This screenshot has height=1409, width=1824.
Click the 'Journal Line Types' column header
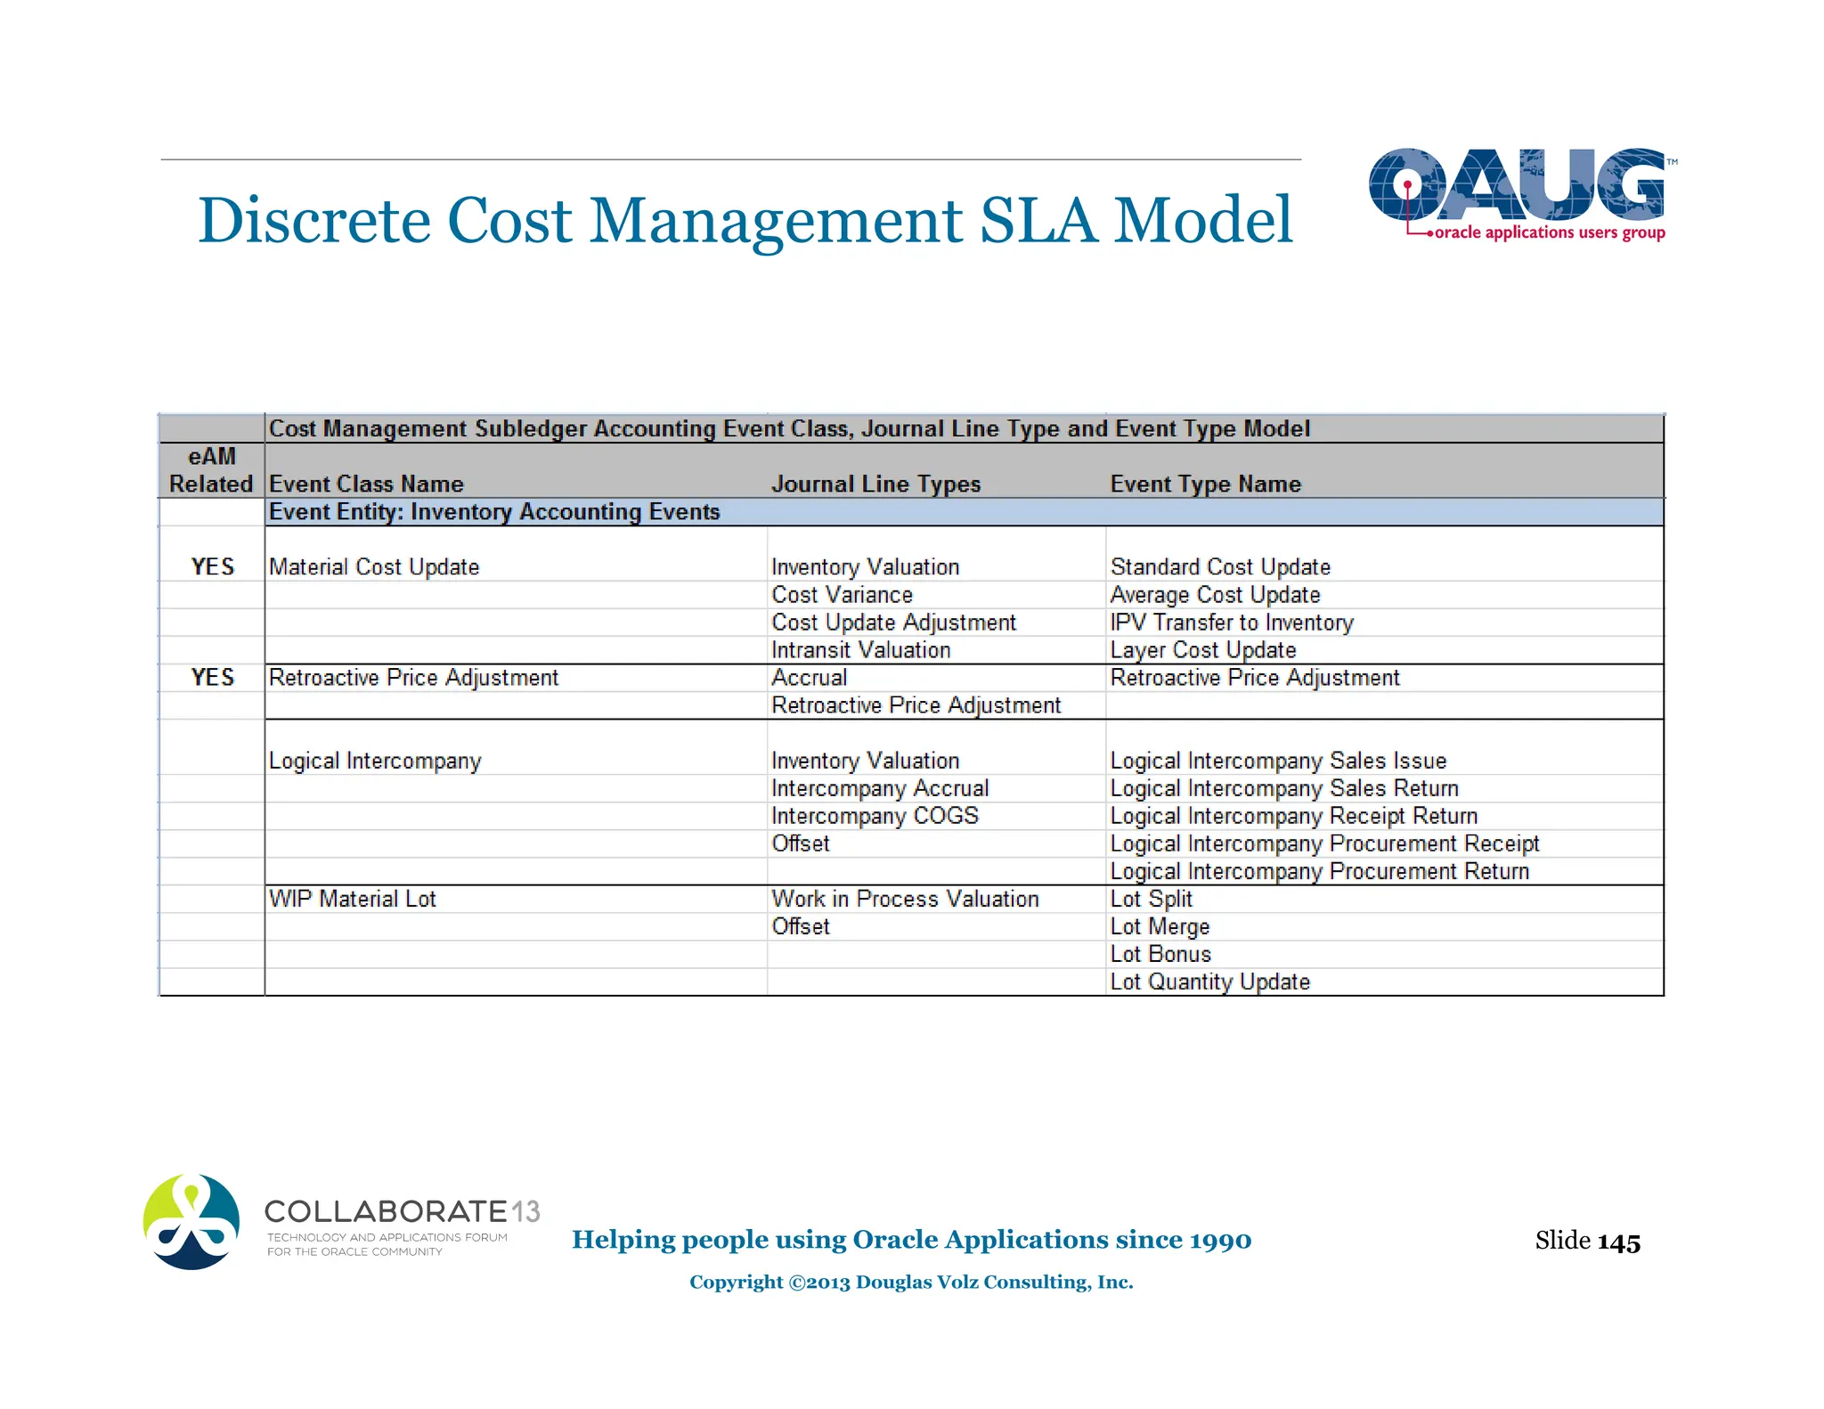click(x=875, y=484)
